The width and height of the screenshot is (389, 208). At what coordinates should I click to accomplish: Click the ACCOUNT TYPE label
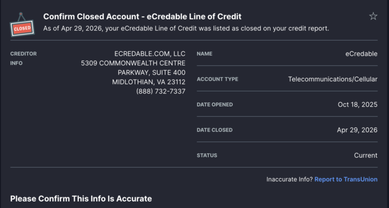click(x=217, y=79)
